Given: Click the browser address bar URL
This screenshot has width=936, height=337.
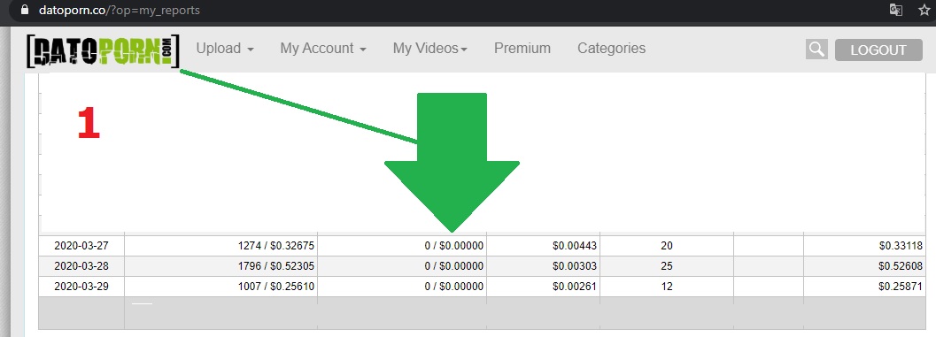Looking at the screenshot, I should [x=120, y=10].
